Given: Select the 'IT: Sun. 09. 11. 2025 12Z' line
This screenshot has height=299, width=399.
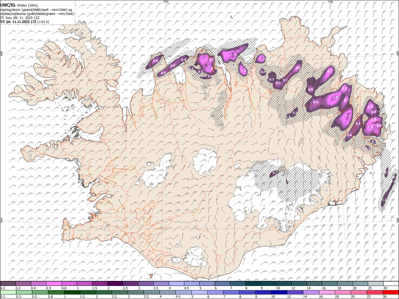Looking at the screenshot, I should (x=20, y=18).
